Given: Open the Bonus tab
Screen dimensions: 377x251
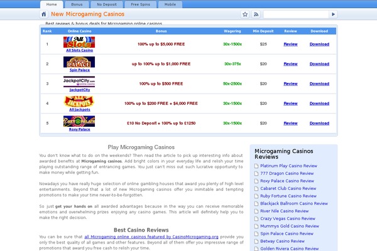Looking at the screenshot, I should 77,4.
